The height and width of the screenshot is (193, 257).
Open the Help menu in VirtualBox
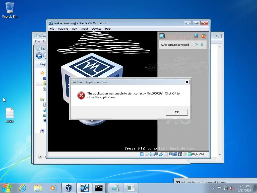click(108, 29)
